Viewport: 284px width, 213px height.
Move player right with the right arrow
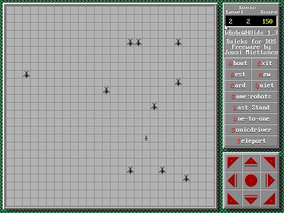point(269,181)
